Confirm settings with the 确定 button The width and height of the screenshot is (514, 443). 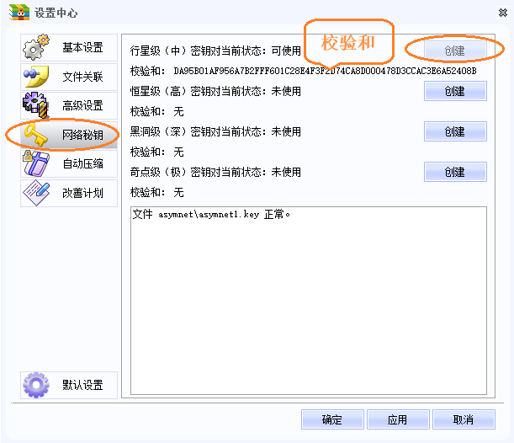pos(332,419)
